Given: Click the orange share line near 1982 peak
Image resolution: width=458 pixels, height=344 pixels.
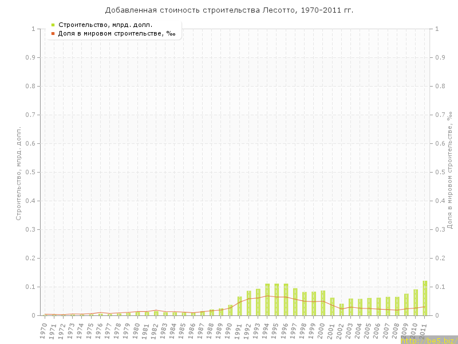Looking at the screenshot, I should click(156, 310).
